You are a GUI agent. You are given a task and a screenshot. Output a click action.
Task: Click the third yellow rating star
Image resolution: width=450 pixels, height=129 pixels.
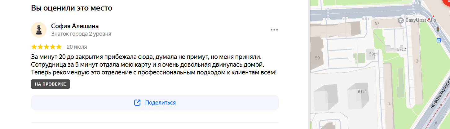[46, 47]
